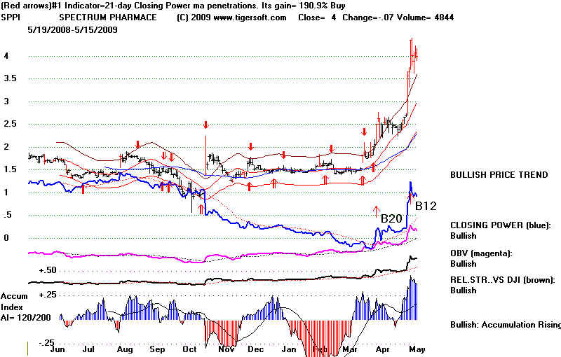Viewport: 561px width, 357px height.
Task: Click the Accum Index label
Action: 14,302
